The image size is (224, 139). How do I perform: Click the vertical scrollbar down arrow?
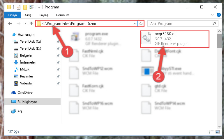(x=219, y=126)
